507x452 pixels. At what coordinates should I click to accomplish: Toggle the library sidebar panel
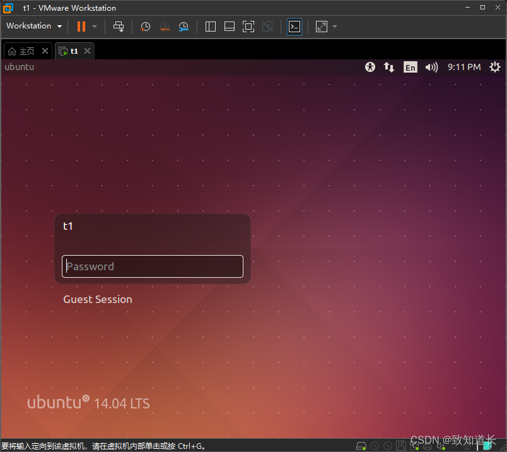pyautogui.click(x=210, y=26)
